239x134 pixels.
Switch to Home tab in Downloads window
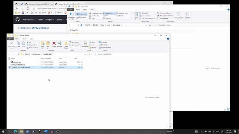tap(78, 10)
